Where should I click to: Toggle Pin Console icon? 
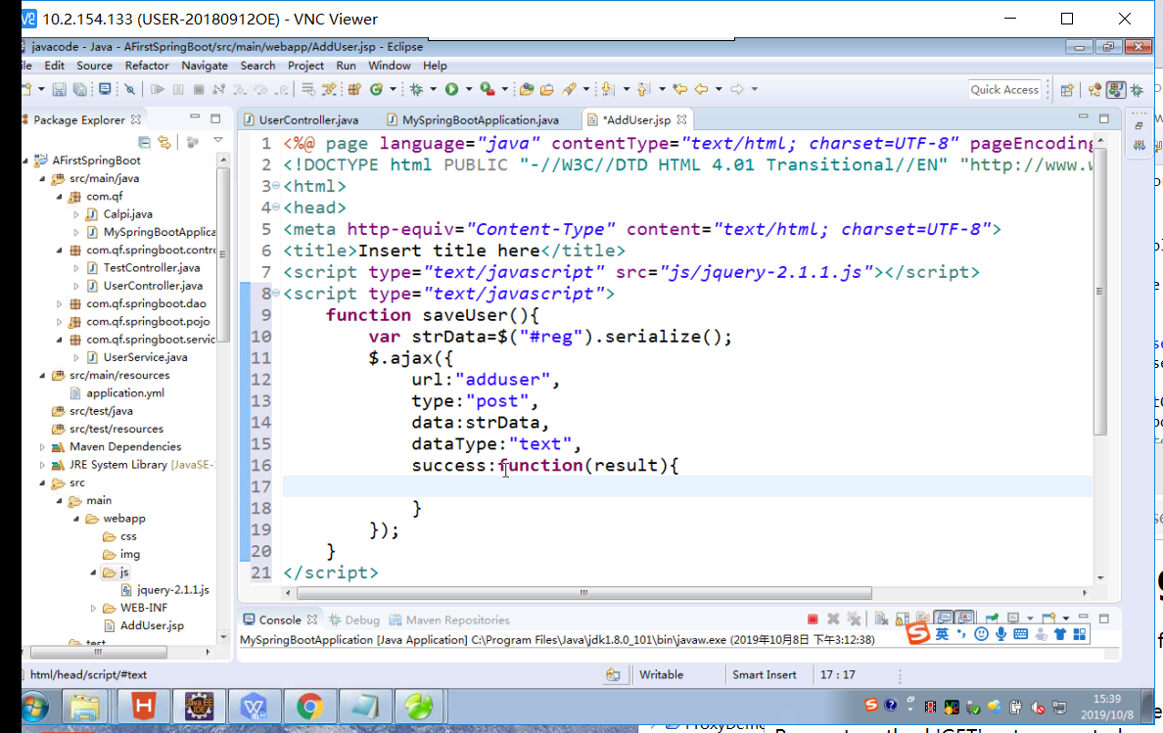click(x=992, y=618)
